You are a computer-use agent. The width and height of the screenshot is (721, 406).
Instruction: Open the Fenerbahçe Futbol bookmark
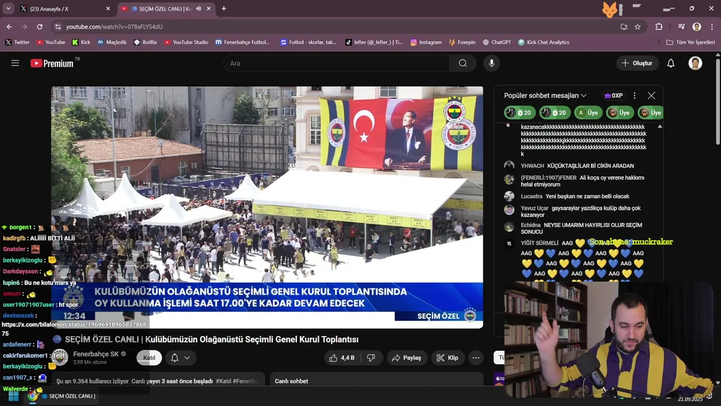(x=242, y=42)
